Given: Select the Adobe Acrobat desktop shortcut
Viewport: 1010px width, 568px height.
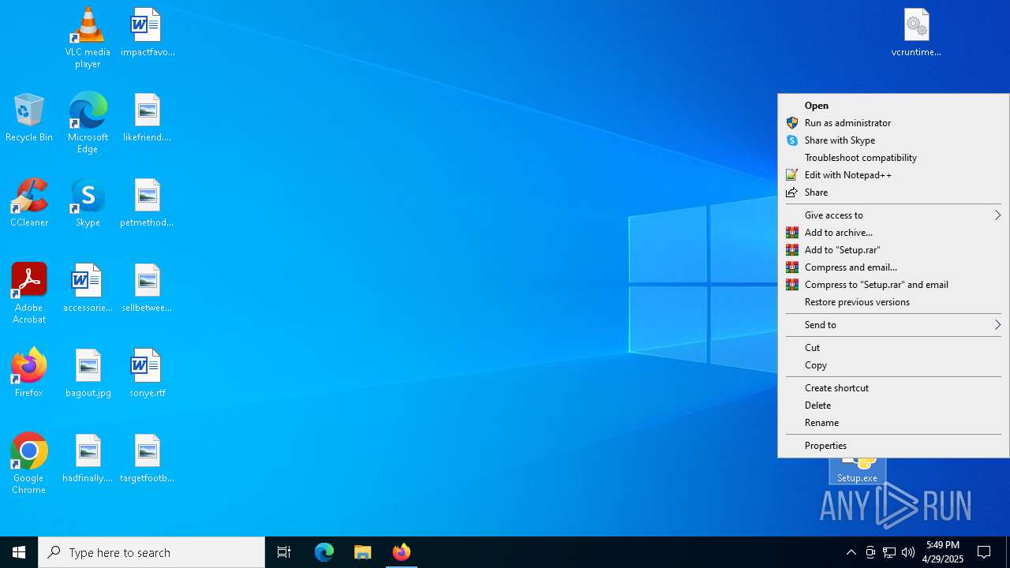Looking at the screenshot, I should click(29, 293).
